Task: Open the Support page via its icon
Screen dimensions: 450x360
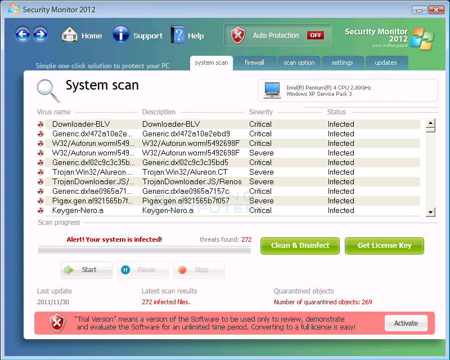Action: pyautogui.click(x=121, y=35)
